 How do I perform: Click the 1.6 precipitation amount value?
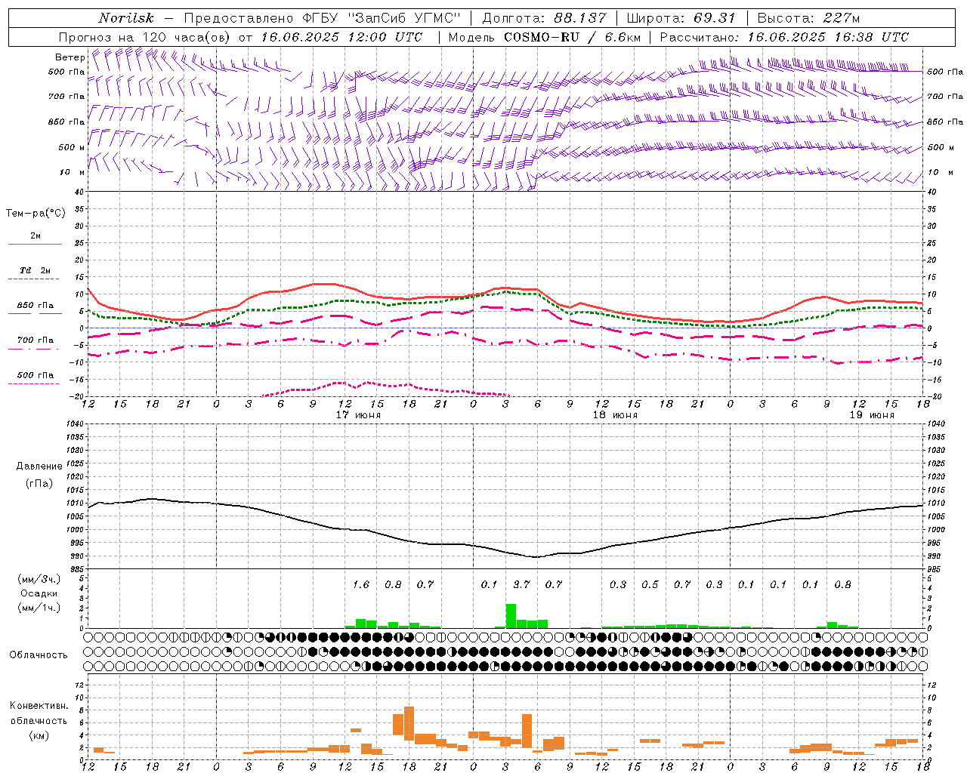pos(361,584)
